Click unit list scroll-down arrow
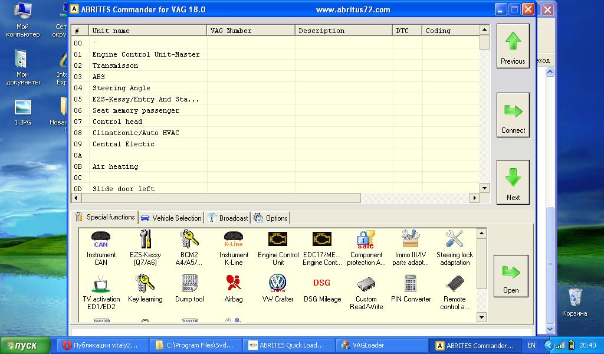The image size is (604, 354). pos(485,188)
